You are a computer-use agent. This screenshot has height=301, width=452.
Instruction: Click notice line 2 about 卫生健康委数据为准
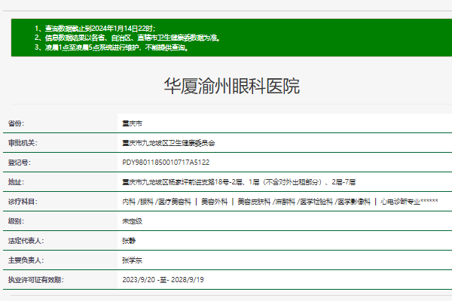(128, 38)
